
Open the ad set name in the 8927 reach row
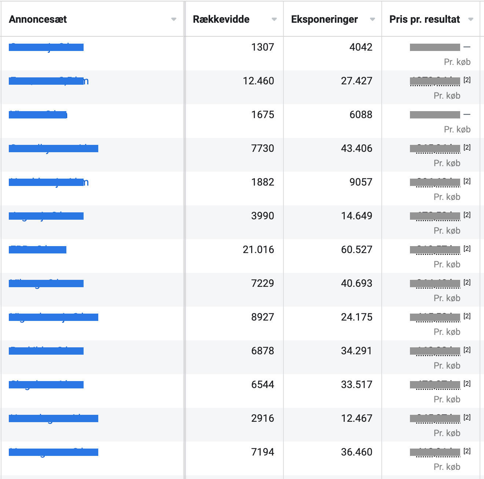tap(54, 317)
